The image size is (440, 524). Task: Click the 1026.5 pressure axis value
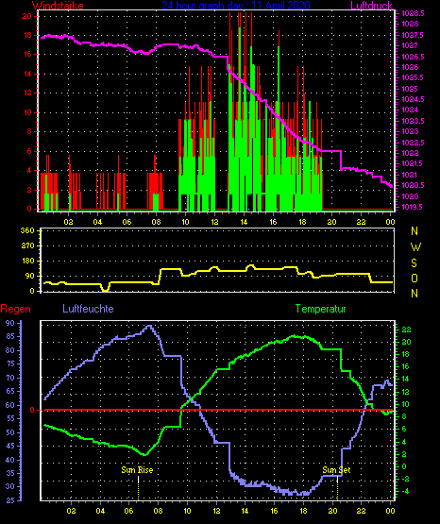click(x=413, y=57)
